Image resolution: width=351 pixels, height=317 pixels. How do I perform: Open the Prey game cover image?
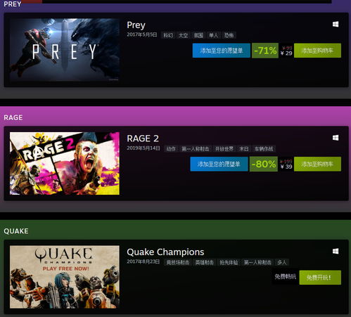pos(65,50)
